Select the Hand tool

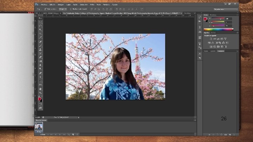[x=40, y=89]
